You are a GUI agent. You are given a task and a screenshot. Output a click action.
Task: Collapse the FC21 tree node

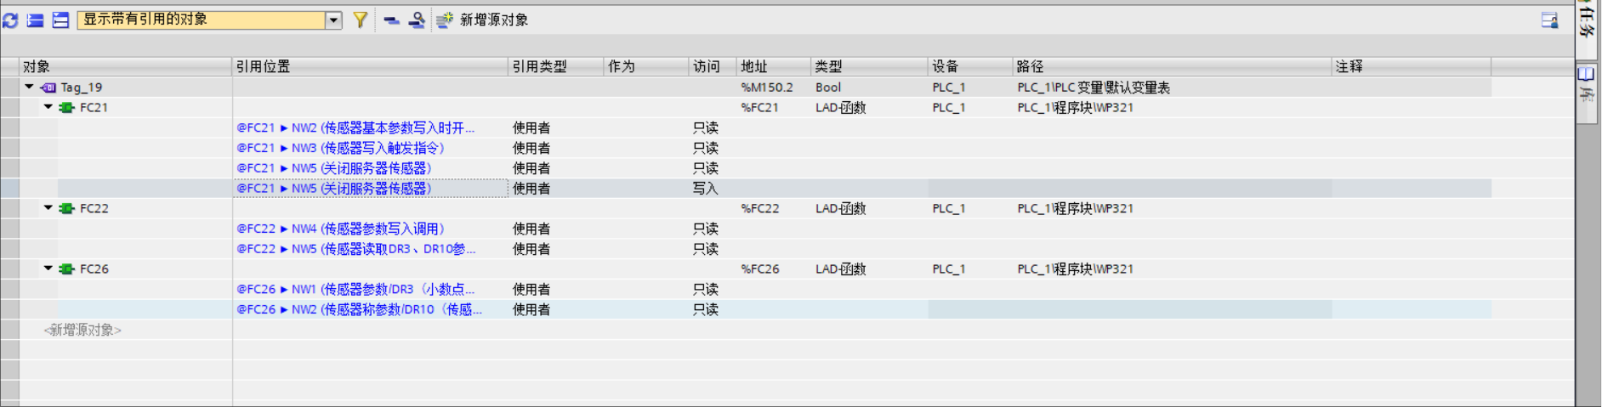[x=48, y=107]
